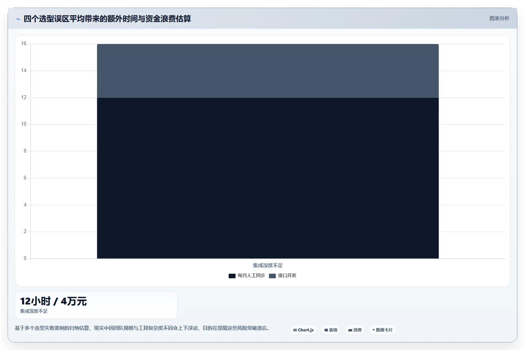Click the slate 接口开发 legend swatch
Screen dimensions: 525x350
click(x=272, y=276)
